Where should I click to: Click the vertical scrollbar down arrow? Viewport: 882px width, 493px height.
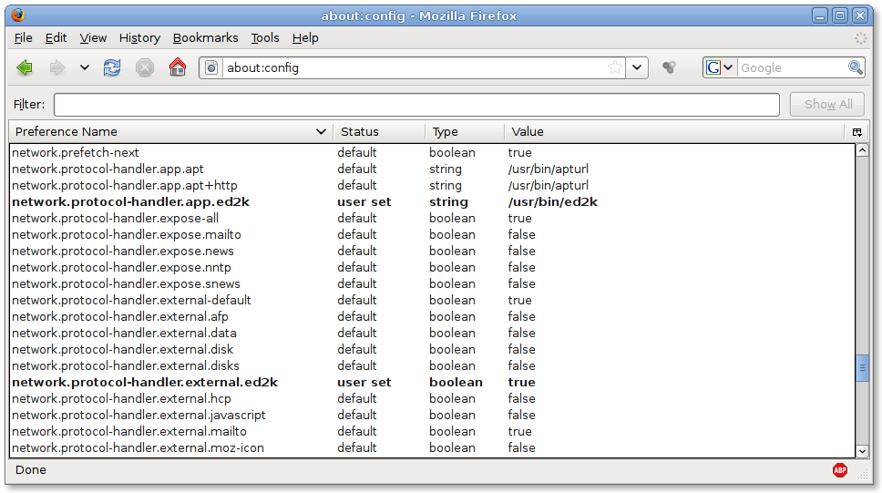point(862,450)
